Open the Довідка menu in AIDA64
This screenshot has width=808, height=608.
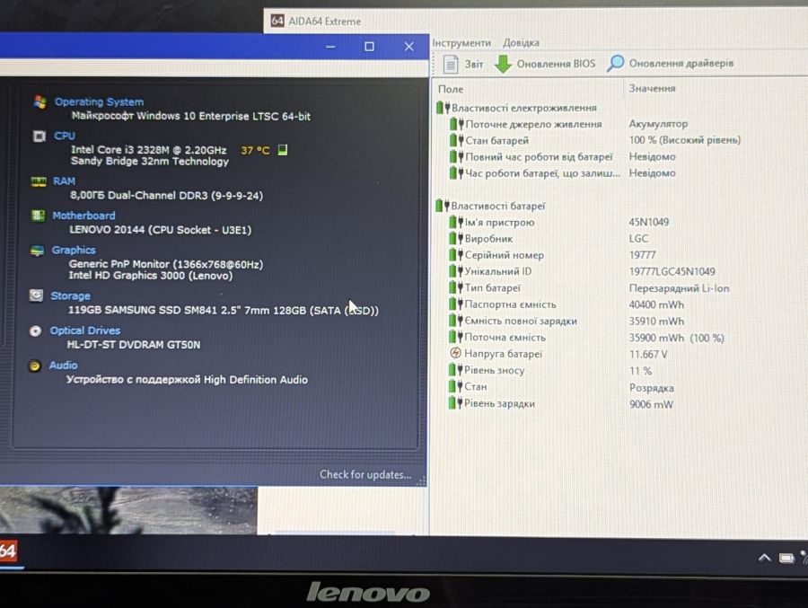point(521,43)
